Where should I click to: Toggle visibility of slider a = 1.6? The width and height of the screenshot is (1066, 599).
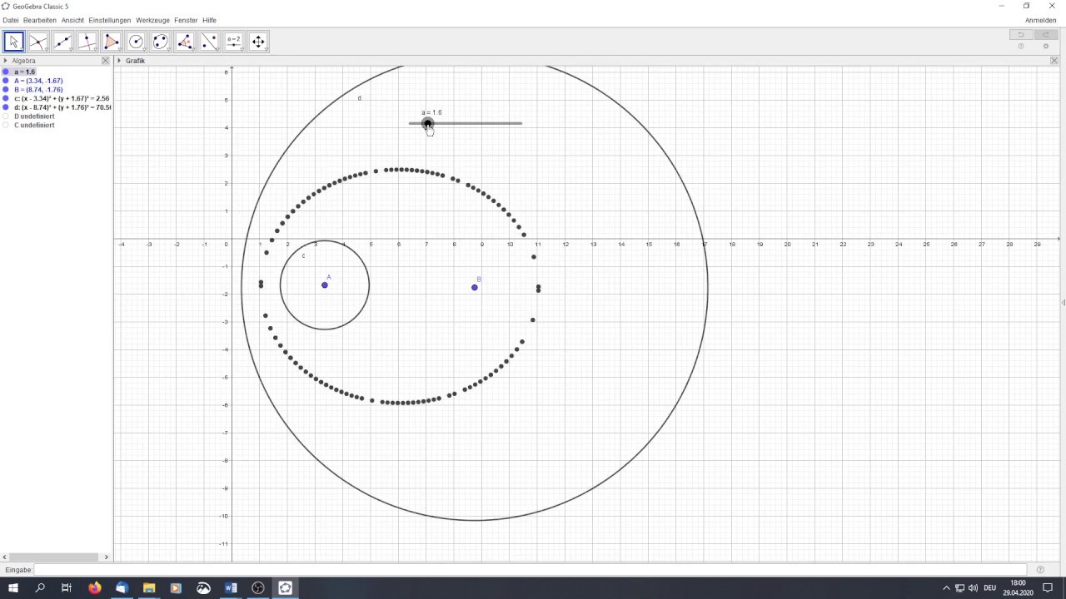click(x=6, y=72)
